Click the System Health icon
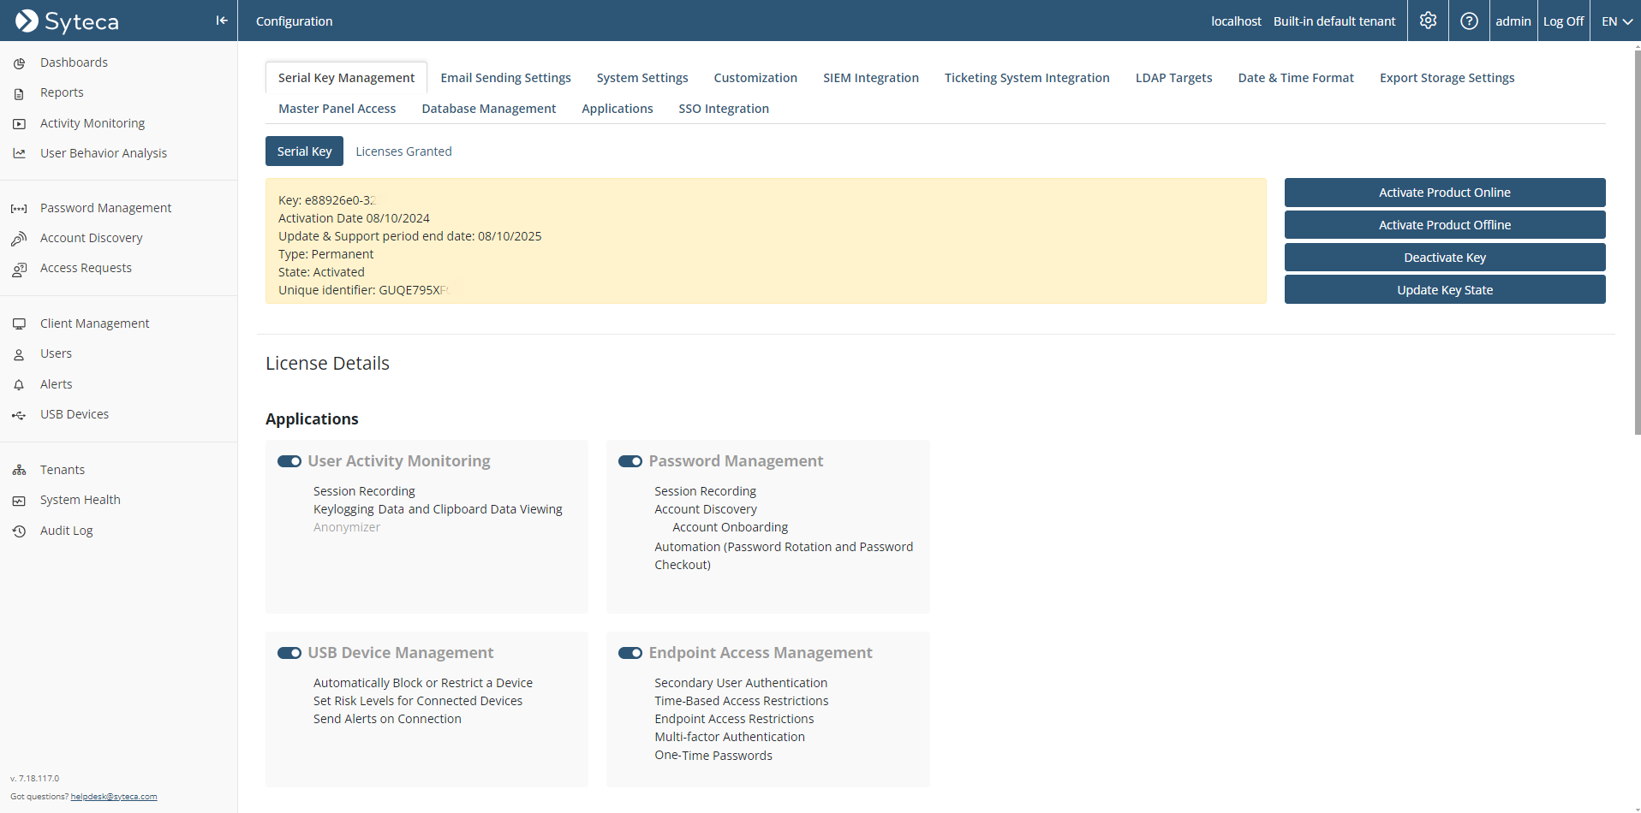This screenshot has width=1641, height=813. tap(19, 501)
